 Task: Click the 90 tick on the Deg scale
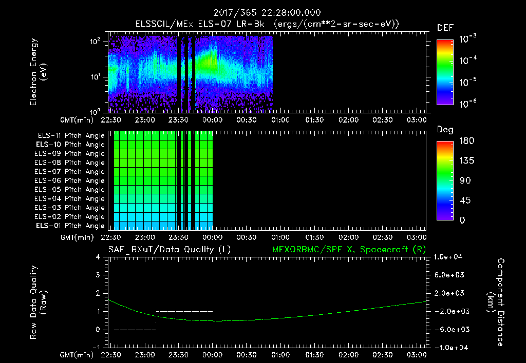tap(465, 180)
